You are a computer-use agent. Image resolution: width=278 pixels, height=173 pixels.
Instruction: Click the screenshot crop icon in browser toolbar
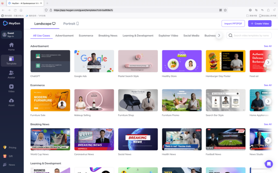[x=256, y=10]
